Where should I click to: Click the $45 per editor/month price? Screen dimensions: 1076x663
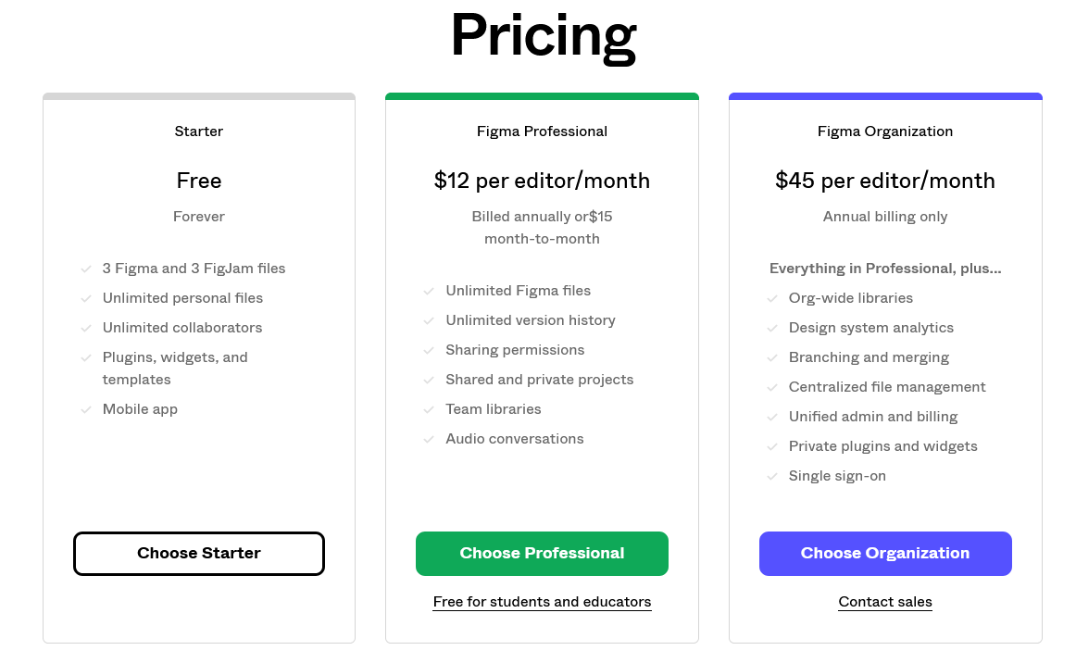(x=885, y=181)
